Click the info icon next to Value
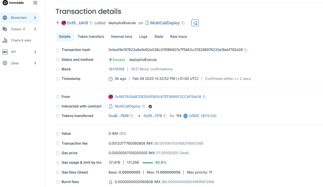The height and width of the screenshot is (187, 323). 58,134
